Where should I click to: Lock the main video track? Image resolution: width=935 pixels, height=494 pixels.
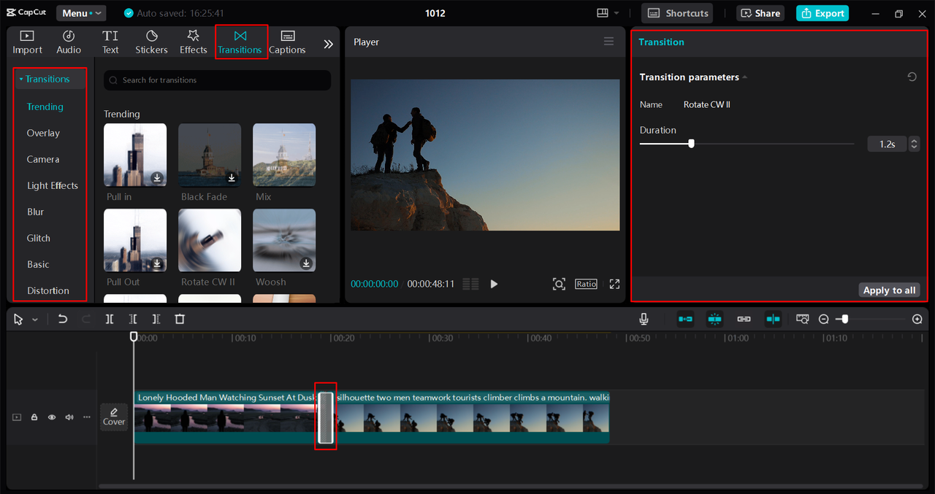coord(34,417)
